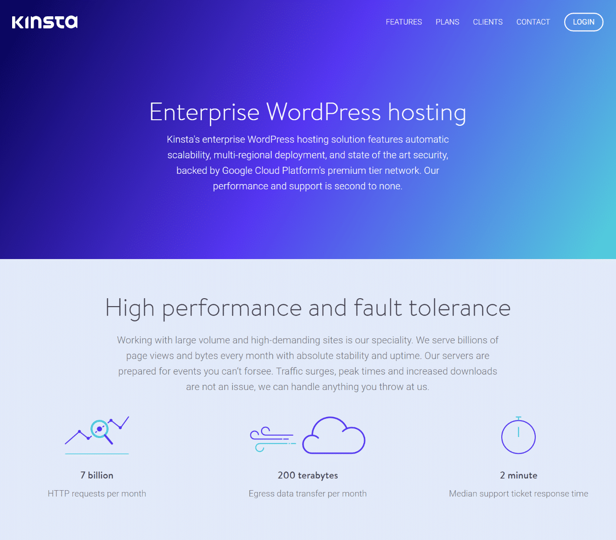Click the paragraph starting Working with large volume
Image resolution: width=616 pixels, height=540 pixels.
(x=308, y=363)
